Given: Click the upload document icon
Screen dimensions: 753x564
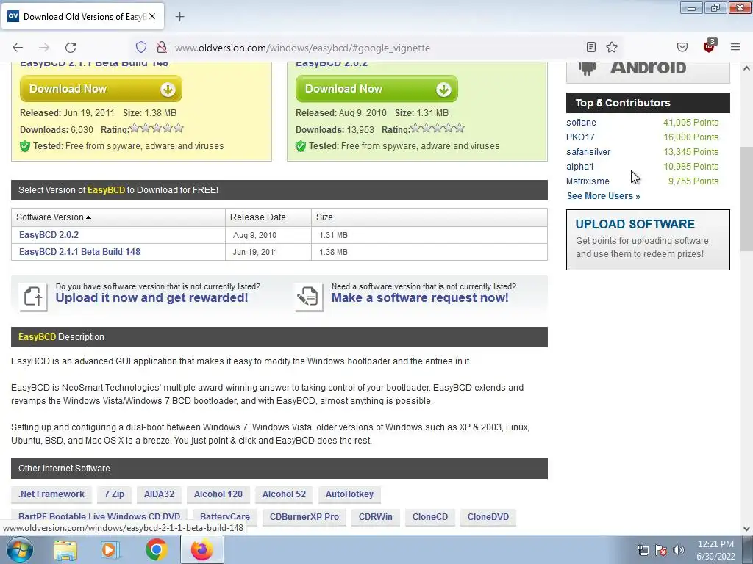Looking at the screenshot, I should pos(33,297).
